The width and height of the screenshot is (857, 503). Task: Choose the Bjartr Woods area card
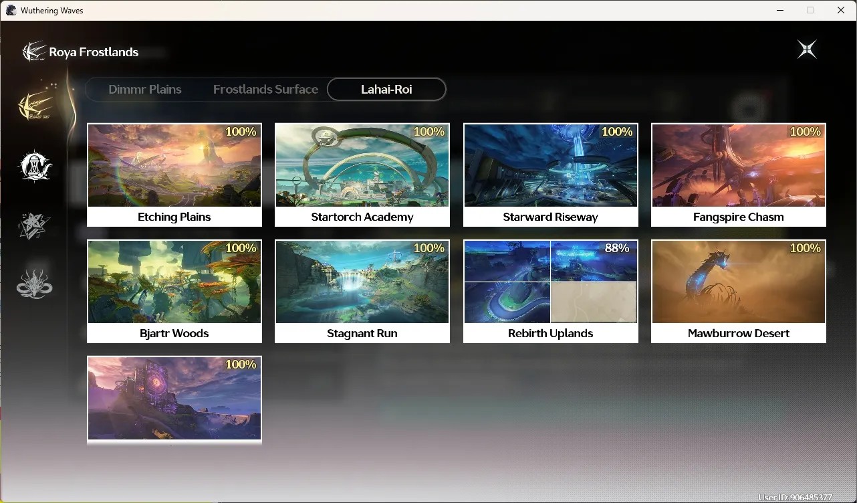[x=174, y=291]
